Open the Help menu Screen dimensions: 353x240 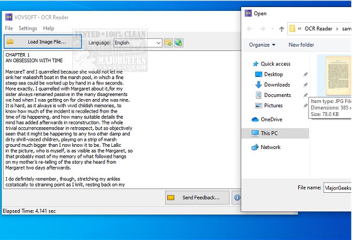click(x=48, y=28)
